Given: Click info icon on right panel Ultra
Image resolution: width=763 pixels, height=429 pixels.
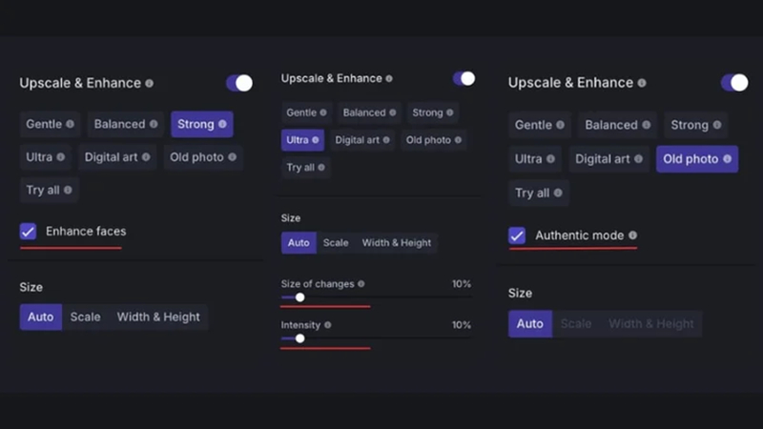Looking at the screenshot, I should click(550, 159).
